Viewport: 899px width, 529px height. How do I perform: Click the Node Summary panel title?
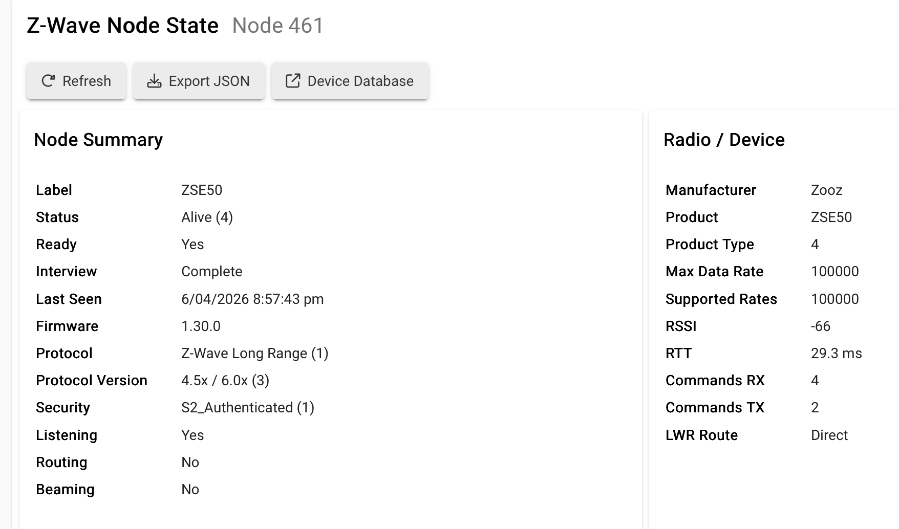[x=98, y=140]
